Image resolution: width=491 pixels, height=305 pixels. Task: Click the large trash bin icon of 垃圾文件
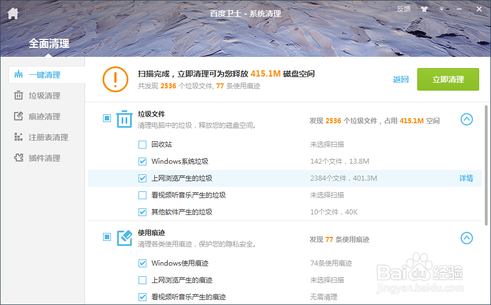click(124, 119)
